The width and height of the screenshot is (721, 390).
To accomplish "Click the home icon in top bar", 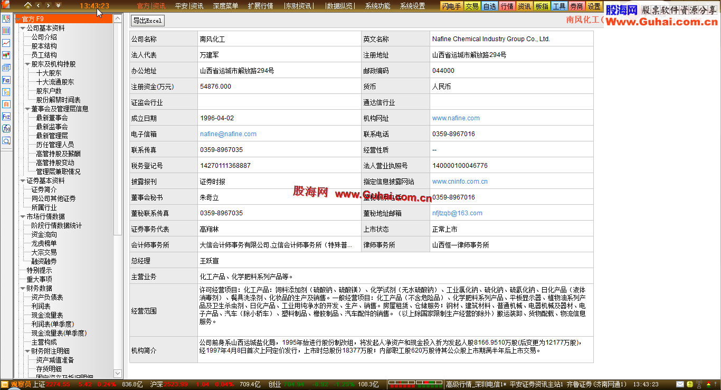I will click(28, 6).
